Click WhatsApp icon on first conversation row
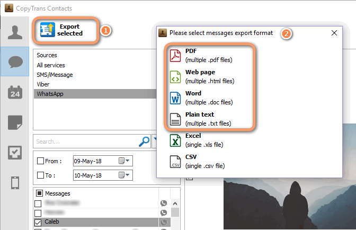Image resolution: width=356 pixels, height=230 pixels. point(164,203)
